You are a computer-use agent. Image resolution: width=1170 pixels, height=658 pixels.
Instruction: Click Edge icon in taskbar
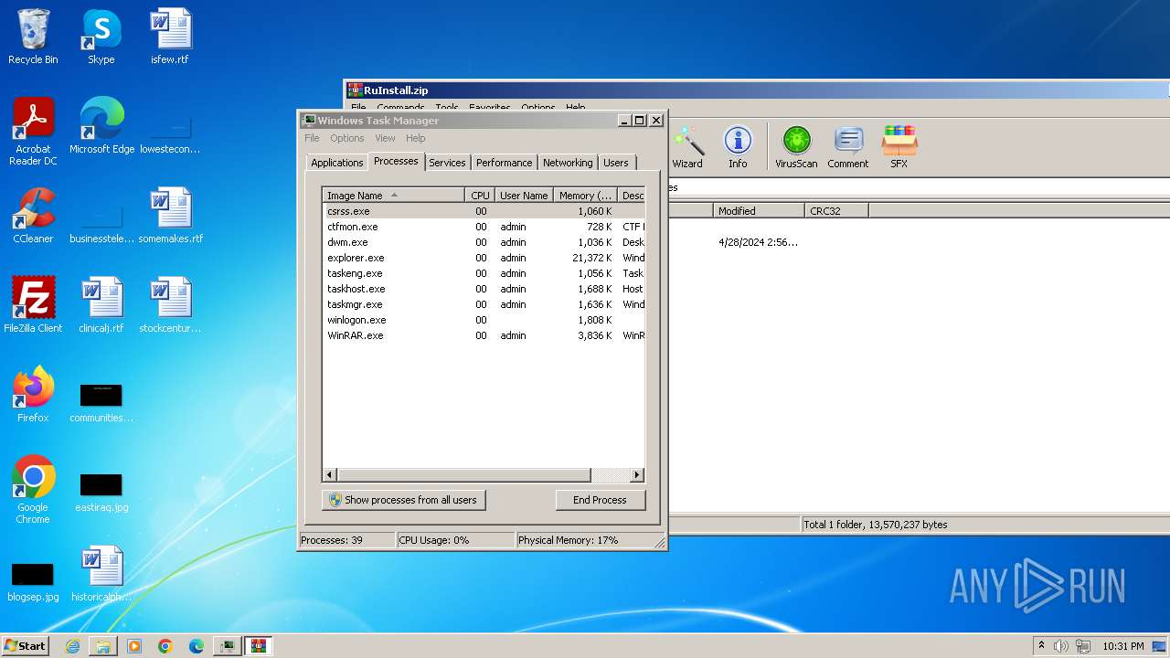pos(197,646)
